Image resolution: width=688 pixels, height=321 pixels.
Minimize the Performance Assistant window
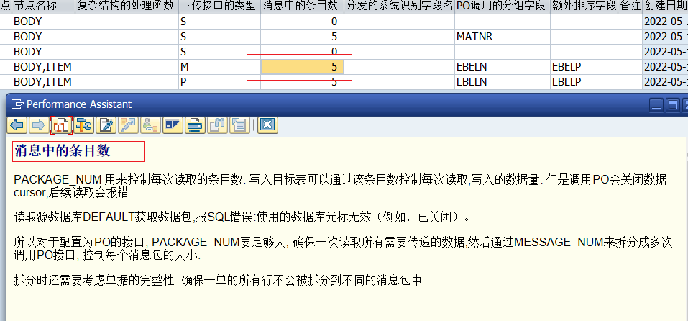[657, 104]
